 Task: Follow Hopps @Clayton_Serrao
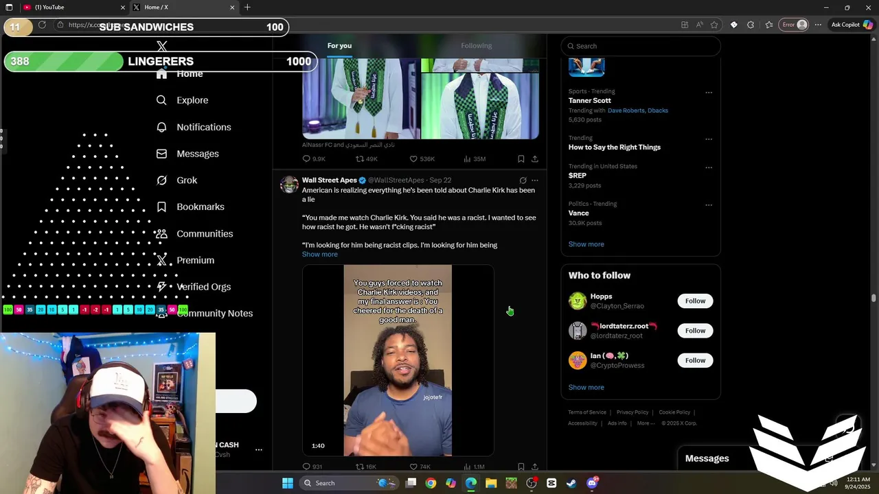point(695,301)
